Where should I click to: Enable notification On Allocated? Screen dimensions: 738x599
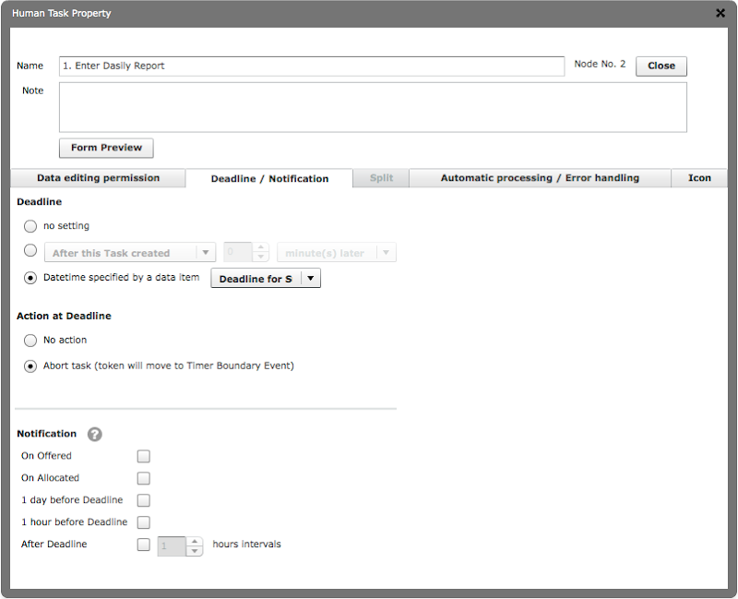tap(143, 478)
